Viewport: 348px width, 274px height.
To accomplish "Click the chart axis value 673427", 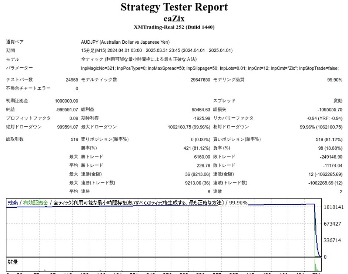I will (332, 224).
